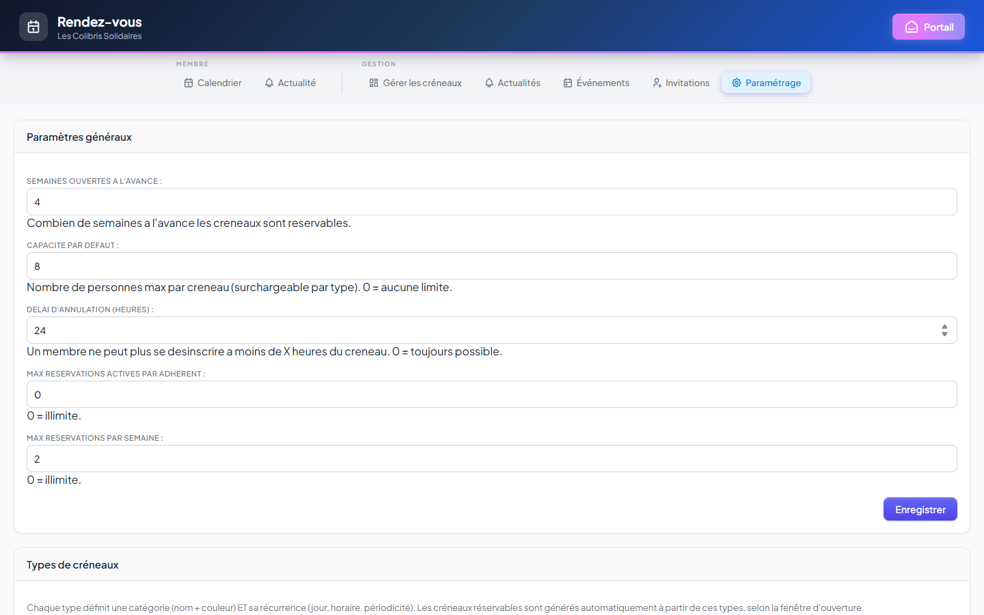Click the bell icon beside Actualités

[x=489, y=83]
